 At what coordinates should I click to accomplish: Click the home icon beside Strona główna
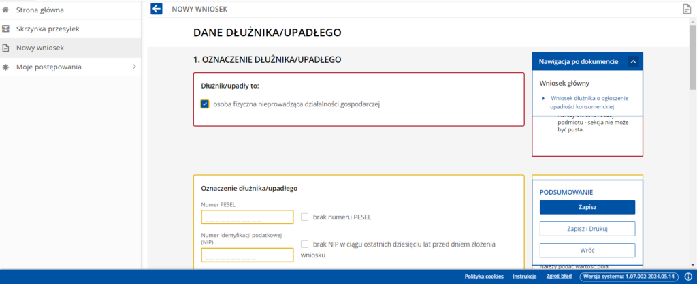(x=6, y=10)
